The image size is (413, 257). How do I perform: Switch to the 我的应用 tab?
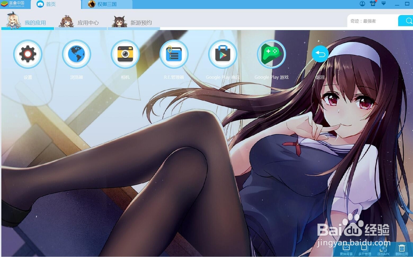point(28,22)
